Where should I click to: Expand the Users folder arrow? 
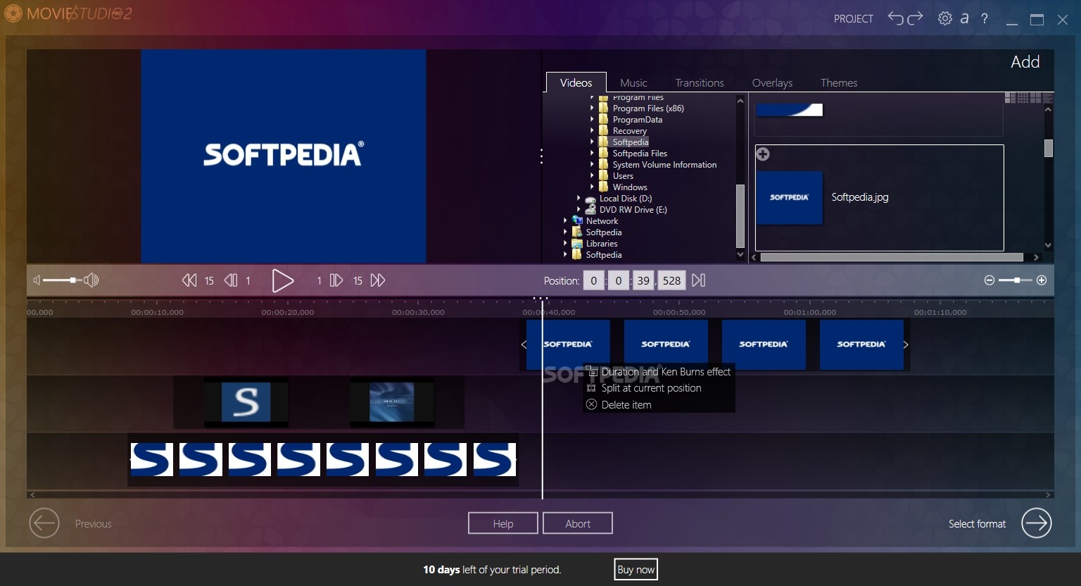592,176
